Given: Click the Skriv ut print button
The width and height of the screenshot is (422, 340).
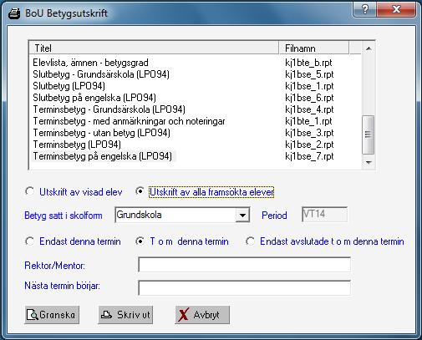Looking at the screenshot, I should 125,315.
